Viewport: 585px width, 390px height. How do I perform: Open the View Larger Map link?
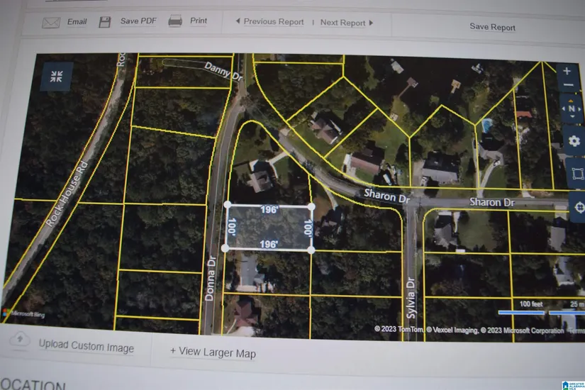coord(213,352)
